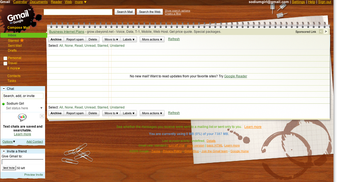Open the top Labels dropdown
This screenshot has width=337, height=182.
[x=128, y=39]
